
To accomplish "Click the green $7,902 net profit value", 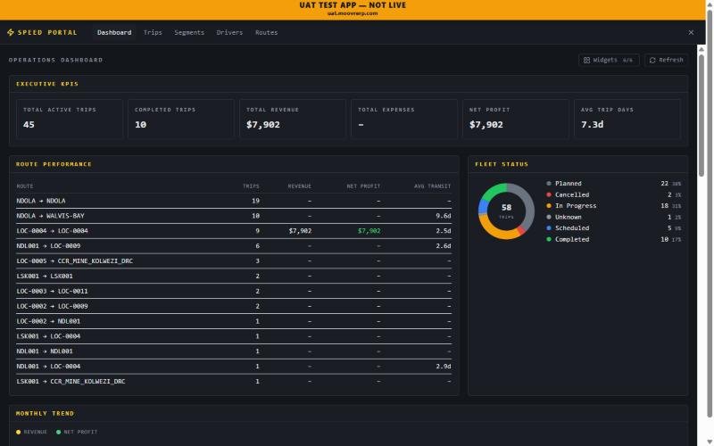I will (369, 231).
